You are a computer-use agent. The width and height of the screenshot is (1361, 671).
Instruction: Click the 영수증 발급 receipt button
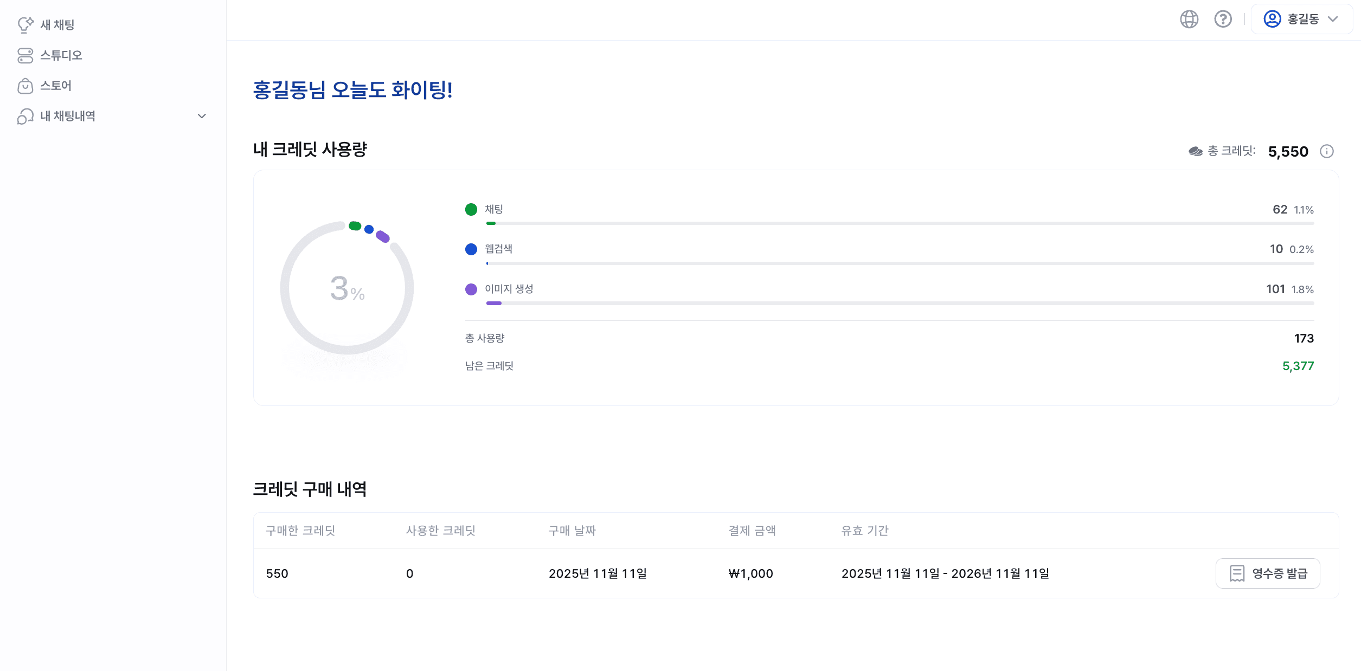(1267, 573)
